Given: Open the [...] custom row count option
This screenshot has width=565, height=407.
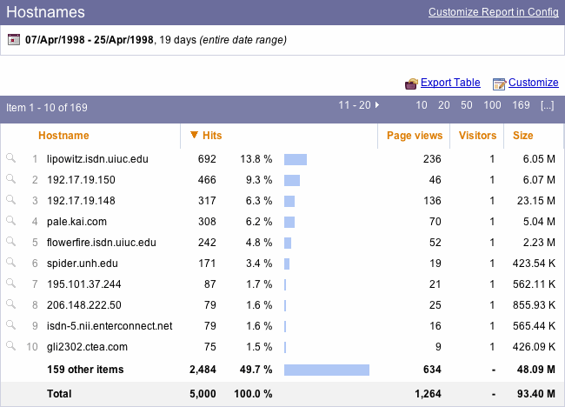Looking at the screenshot, I should [547, 105].
